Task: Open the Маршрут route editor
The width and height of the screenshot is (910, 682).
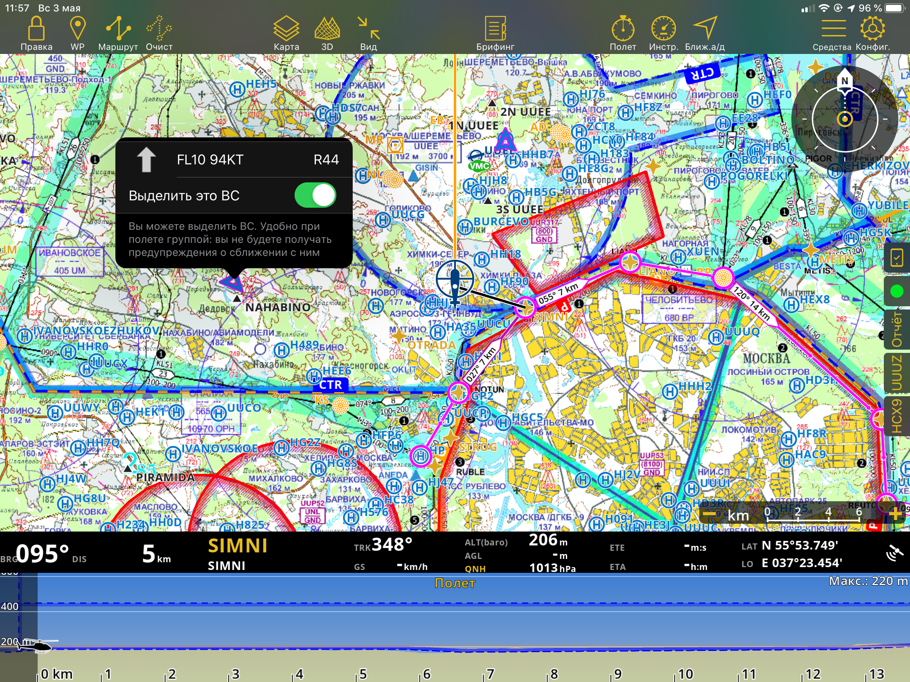Action: point(118,29)
